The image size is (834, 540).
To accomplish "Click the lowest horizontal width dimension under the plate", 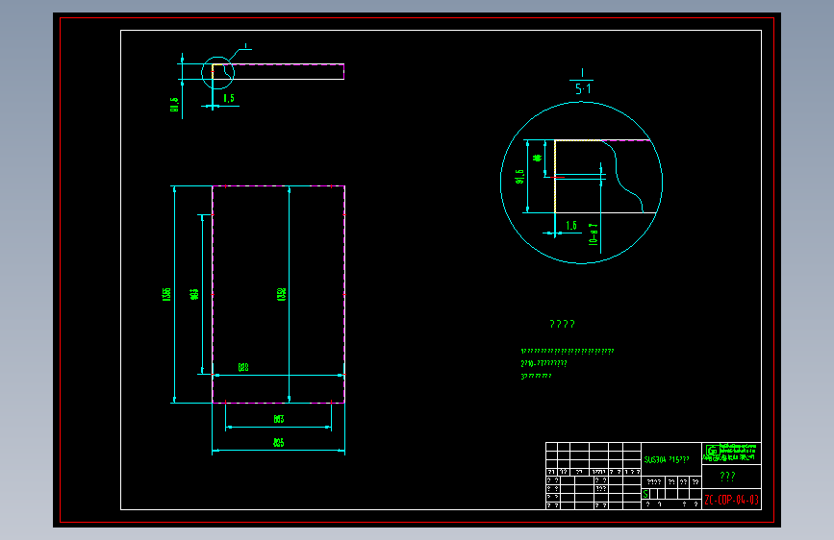I will 279,442.
